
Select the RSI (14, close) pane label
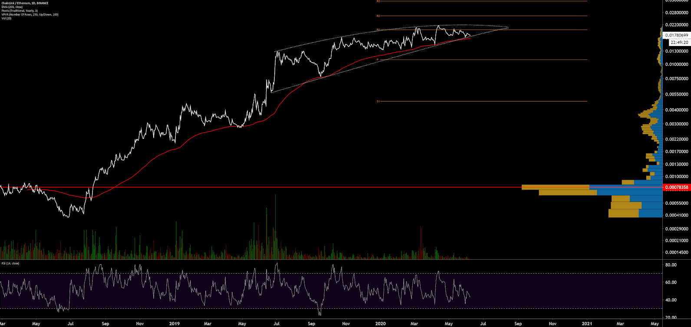10,263
